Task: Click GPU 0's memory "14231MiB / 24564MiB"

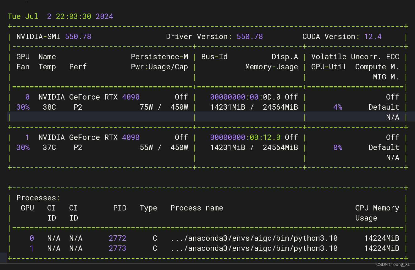Action: tap(254, 107)
